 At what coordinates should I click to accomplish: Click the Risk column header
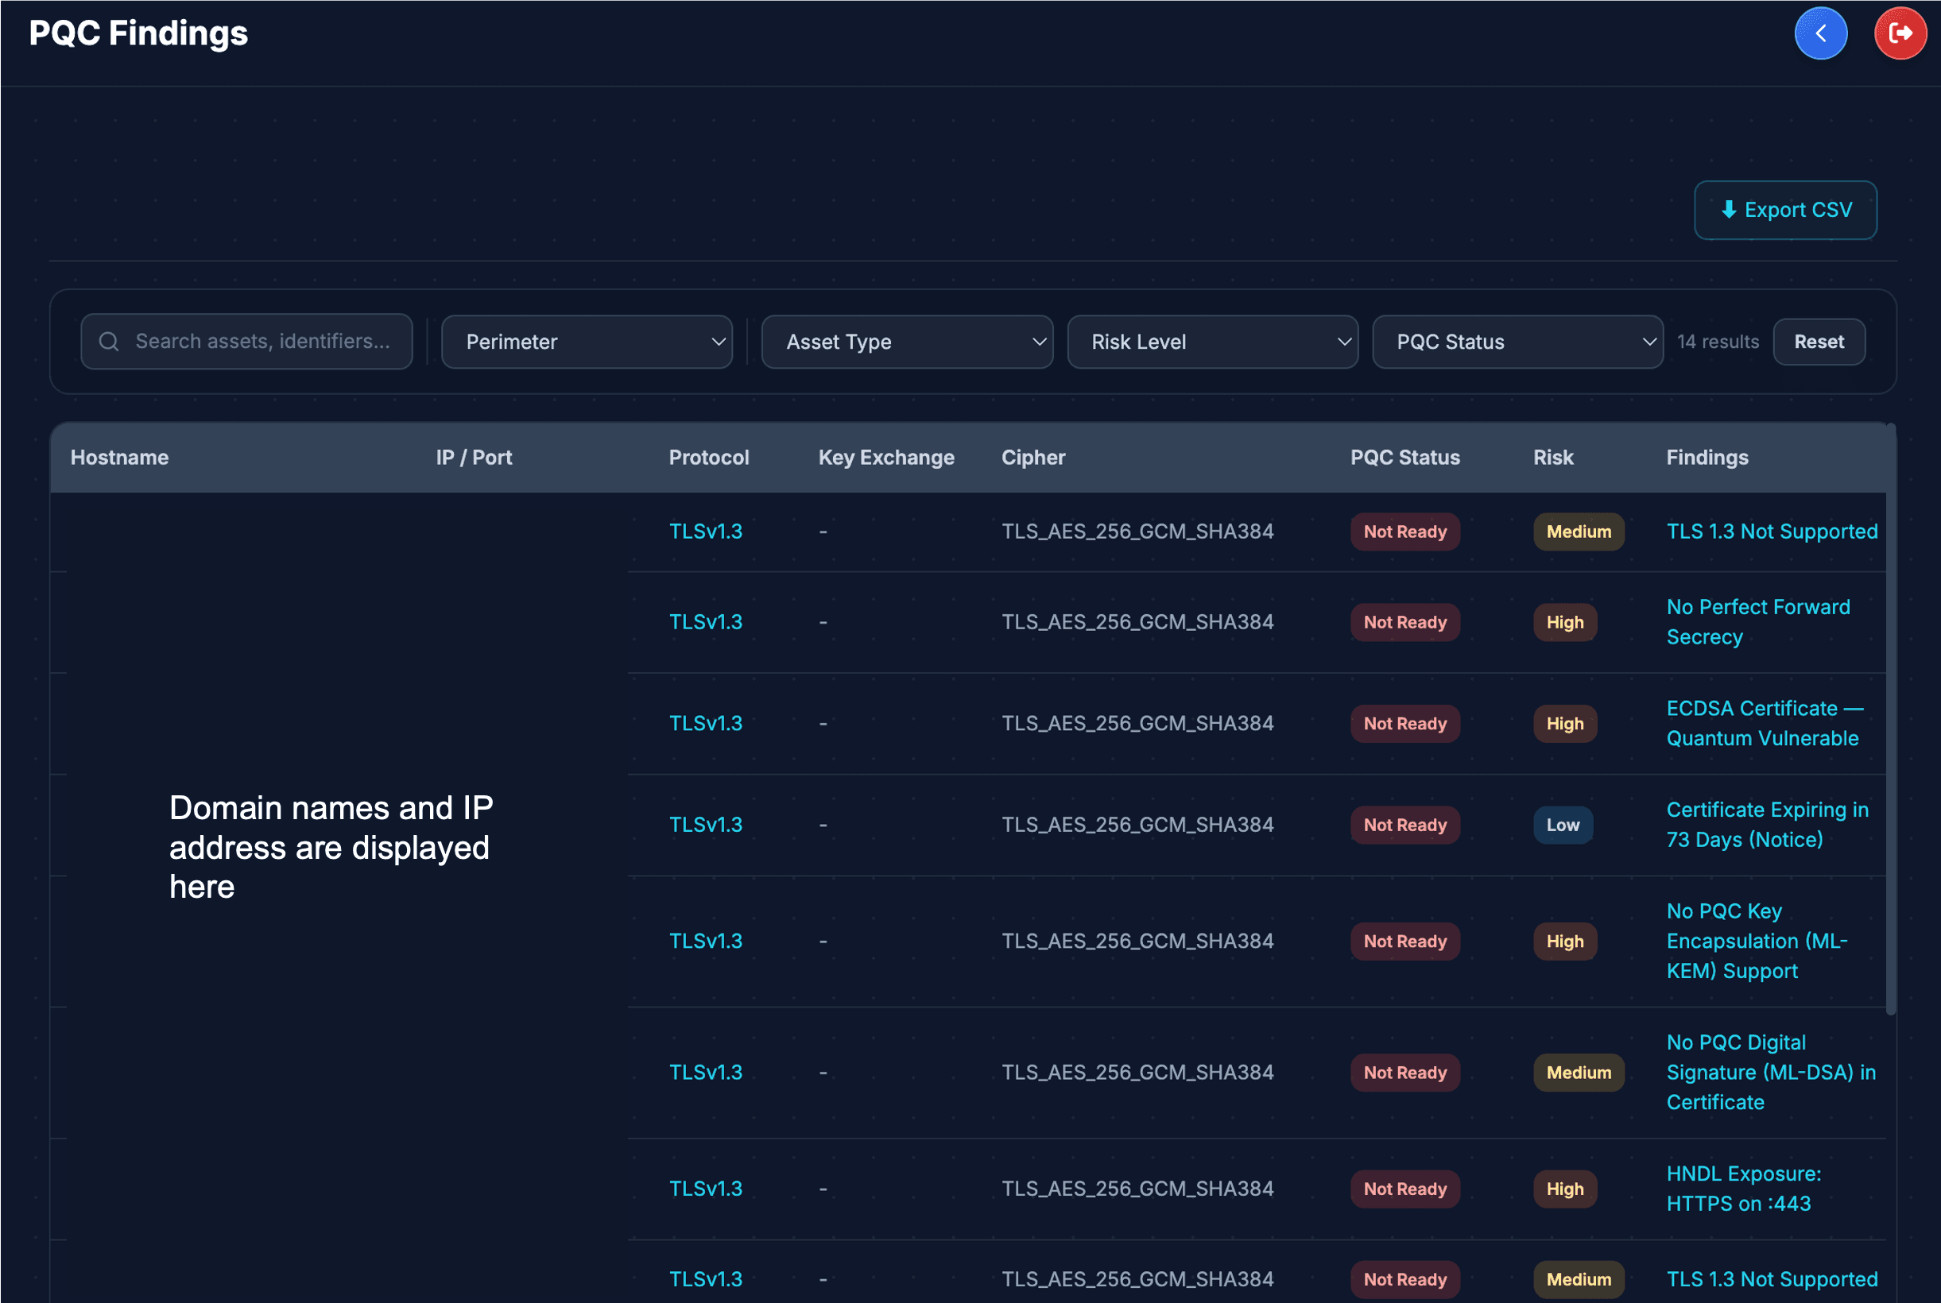coord(1553,458)
